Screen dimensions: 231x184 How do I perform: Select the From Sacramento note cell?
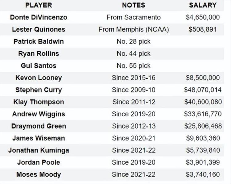pyautogui.click(x=134, y=17)
